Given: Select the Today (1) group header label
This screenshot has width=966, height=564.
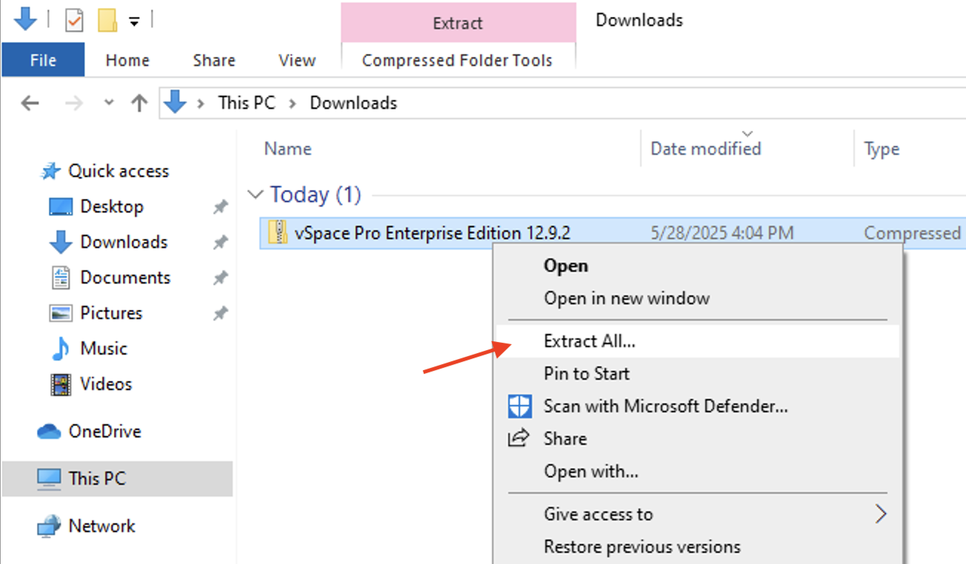Looking at the screenshot, I should click(316, 195).
